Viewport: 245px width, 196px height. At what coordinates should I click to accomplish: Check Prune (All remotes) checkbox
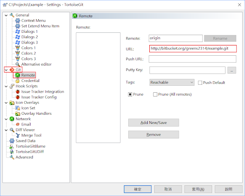coord(155,94)
